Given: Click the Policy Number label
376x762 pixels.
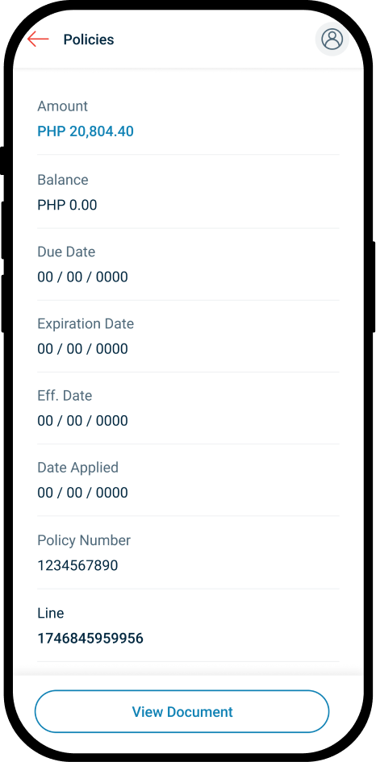Looking at the screenshot, I should coord(84,540).
